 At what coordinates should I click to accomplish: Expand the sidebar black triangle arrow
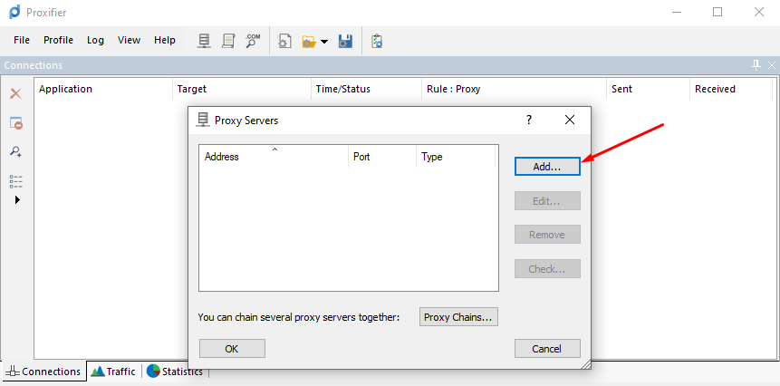[18, 200]
